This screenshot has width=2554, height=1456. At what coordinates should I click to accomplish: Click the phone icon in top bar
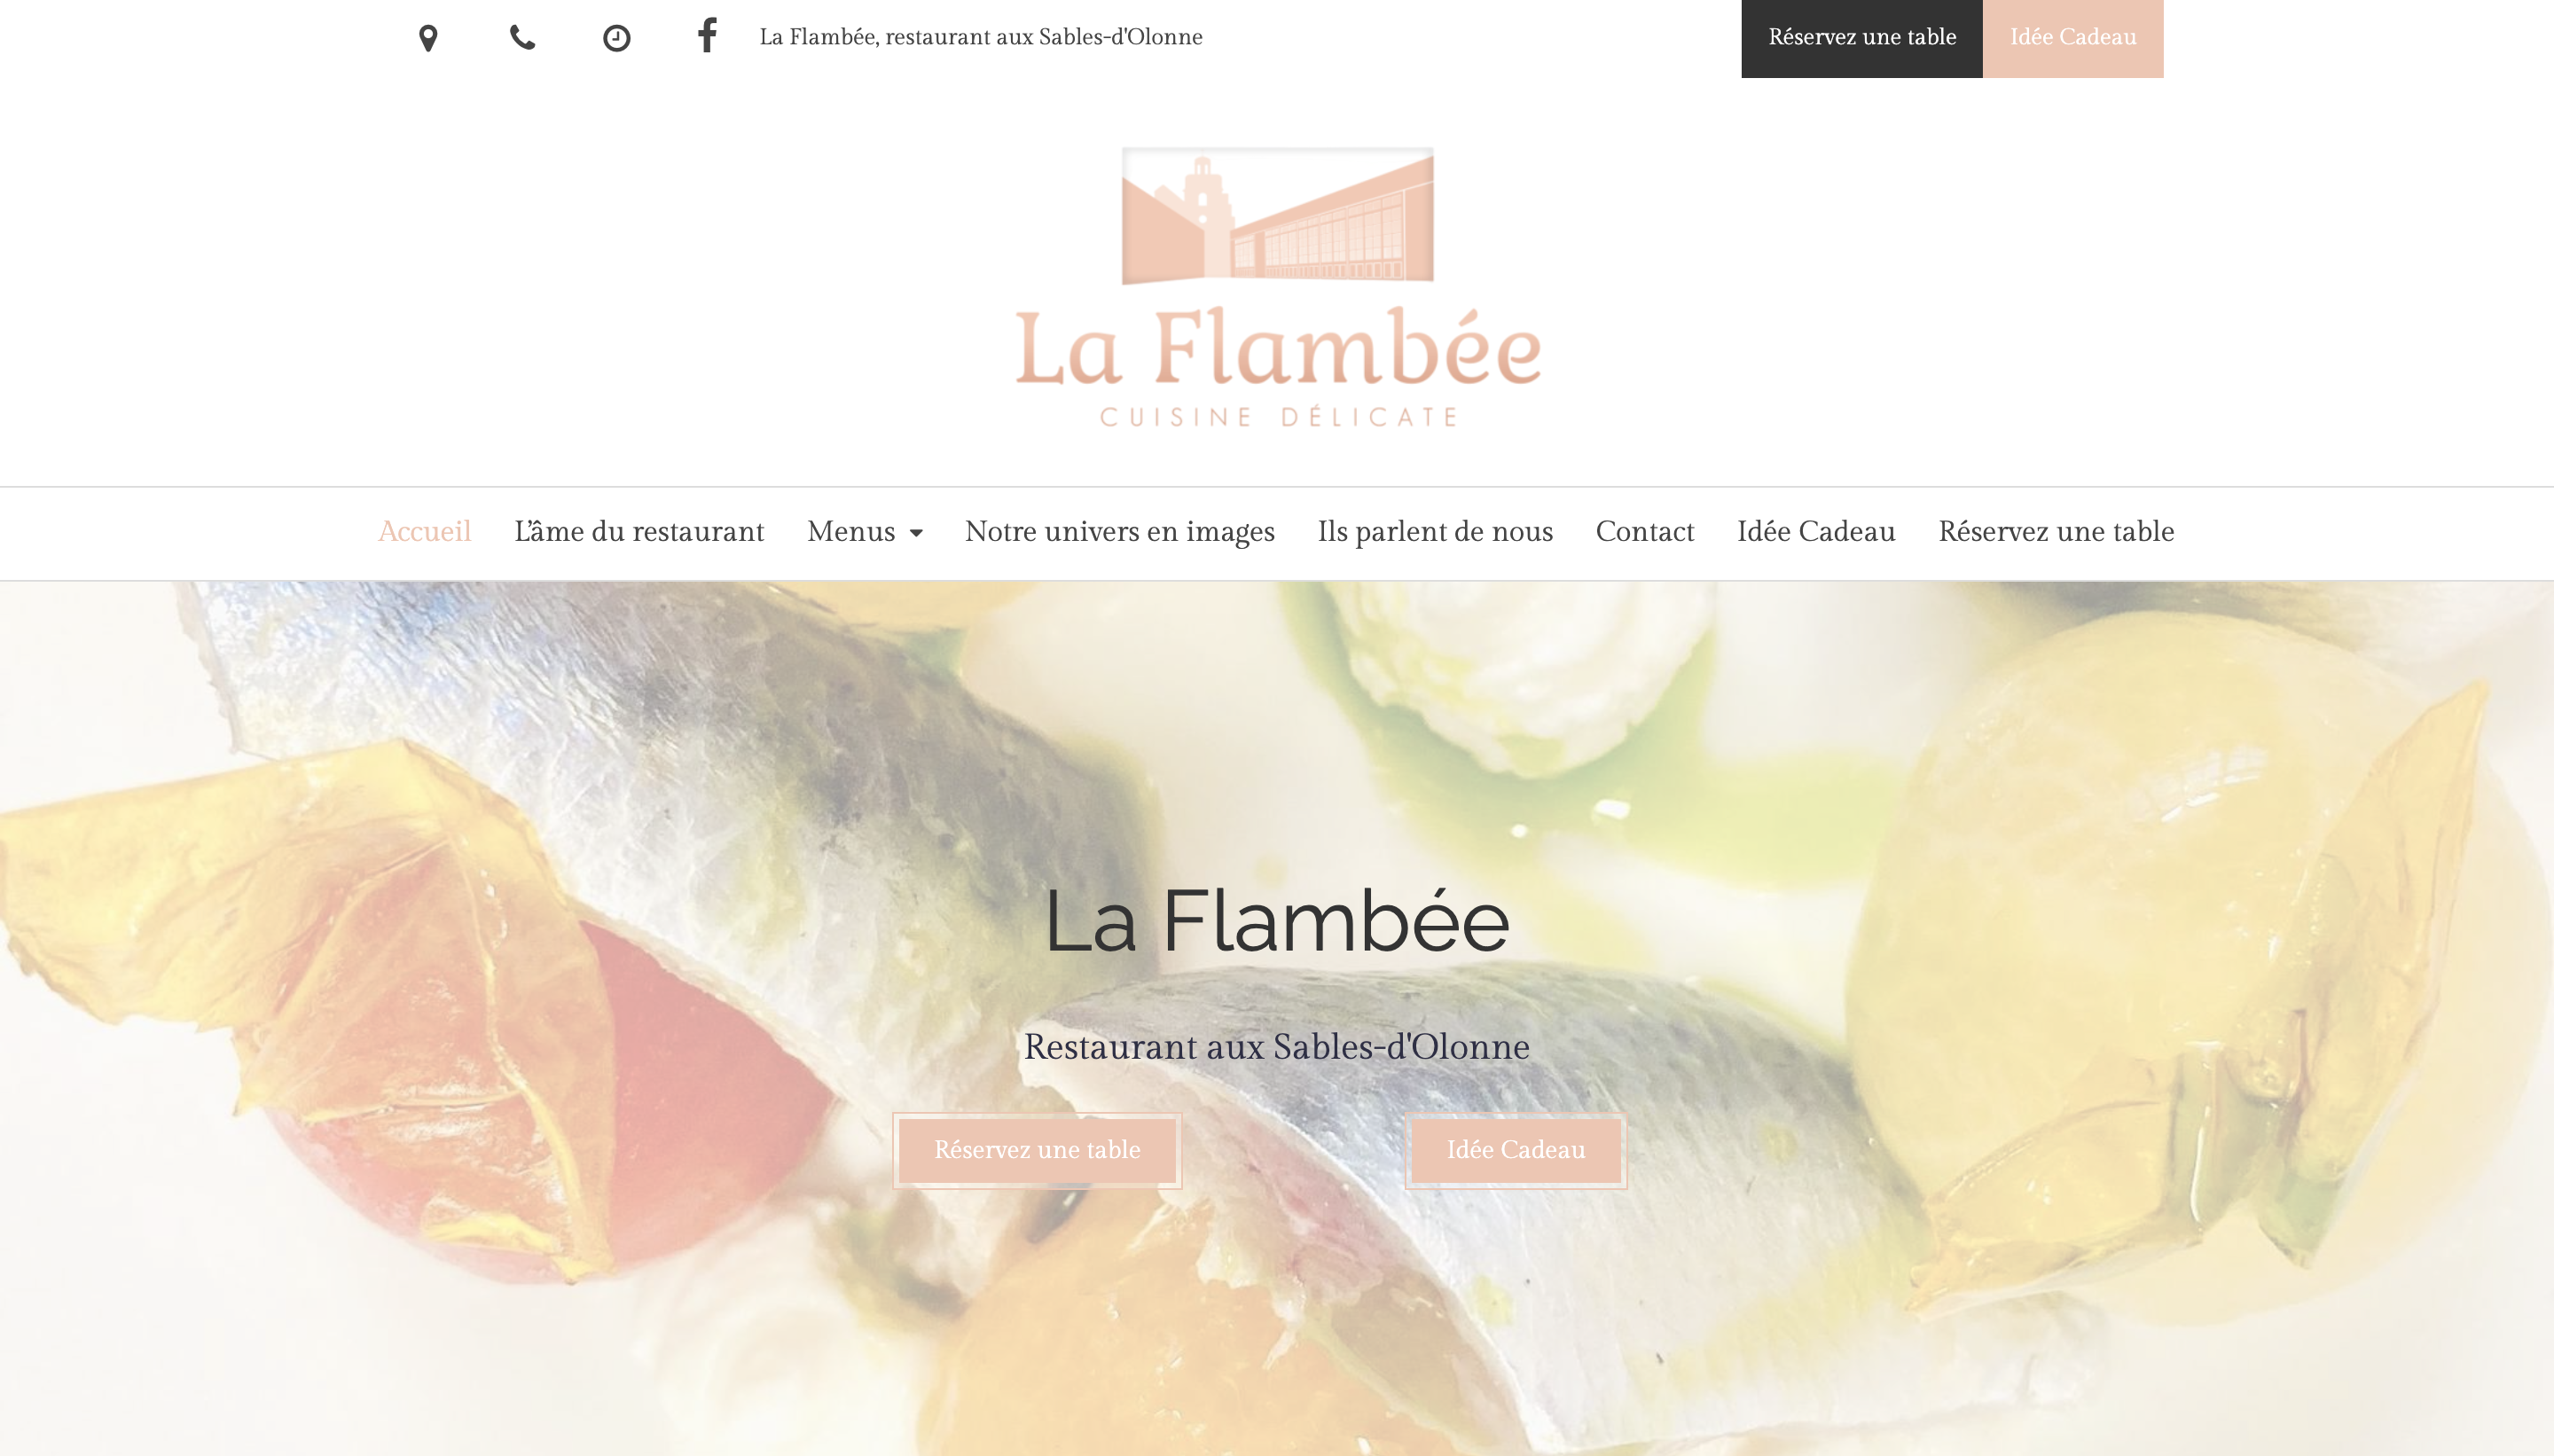tap(522, 38)
